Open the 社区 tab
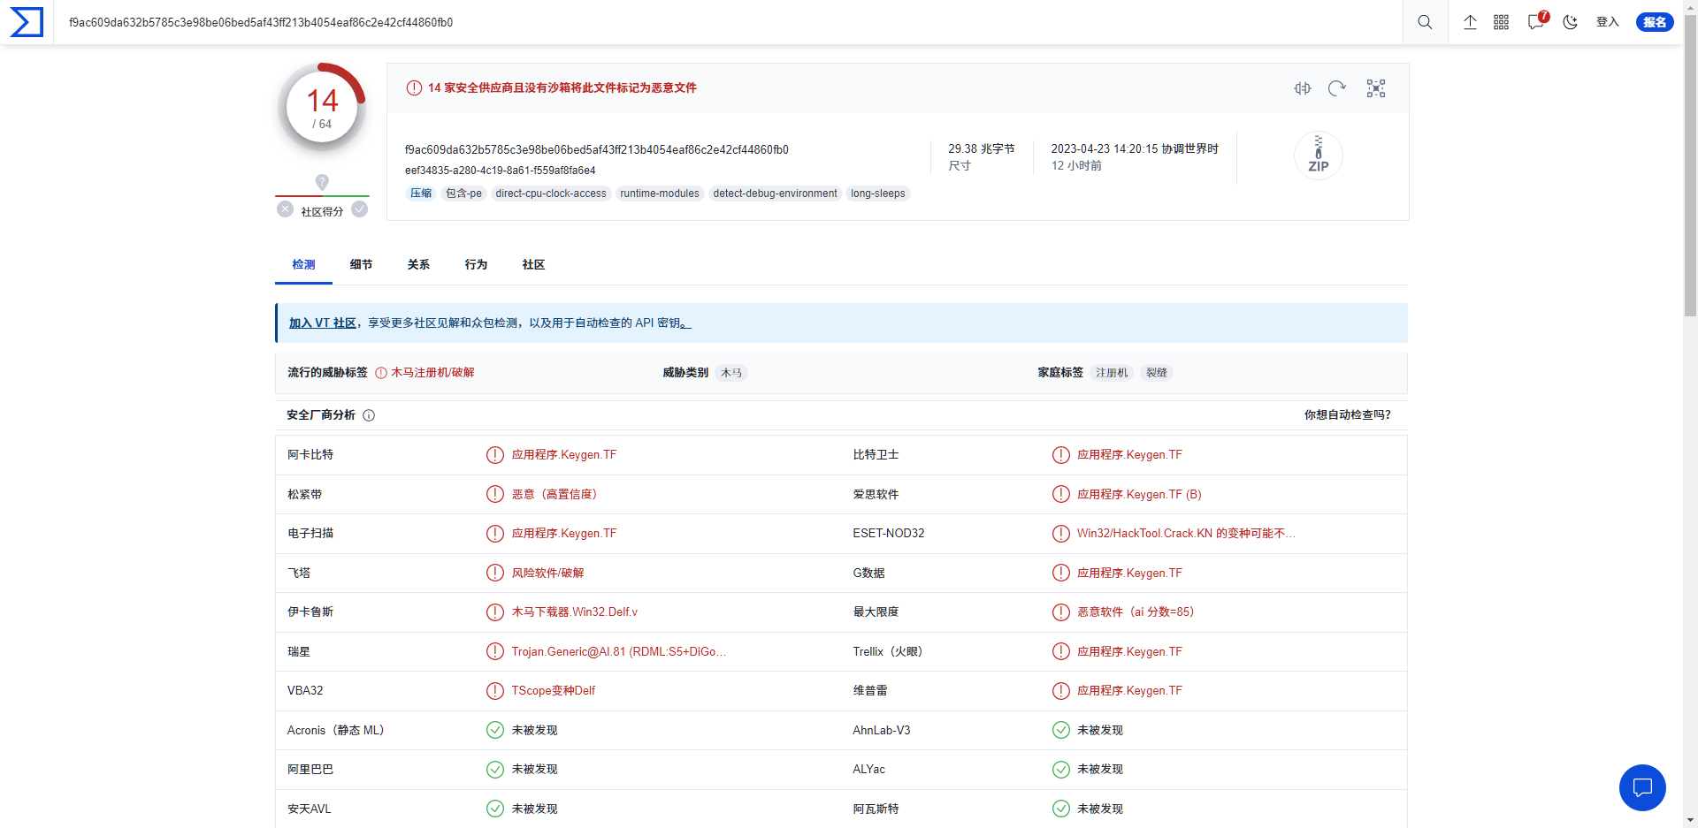Screen dimensions: 1698x828 click(533, 265)
